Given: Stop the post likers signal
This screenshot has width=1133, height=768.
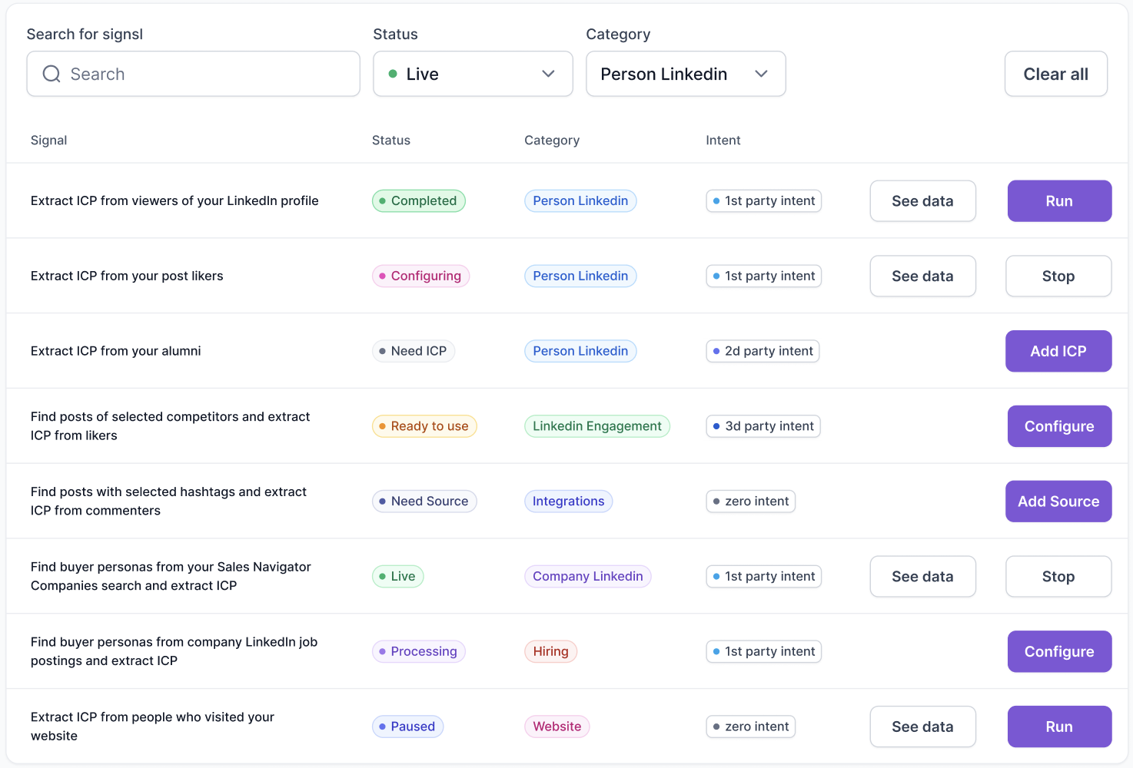Looking at the screenshot, I should tap(1058, 276).
